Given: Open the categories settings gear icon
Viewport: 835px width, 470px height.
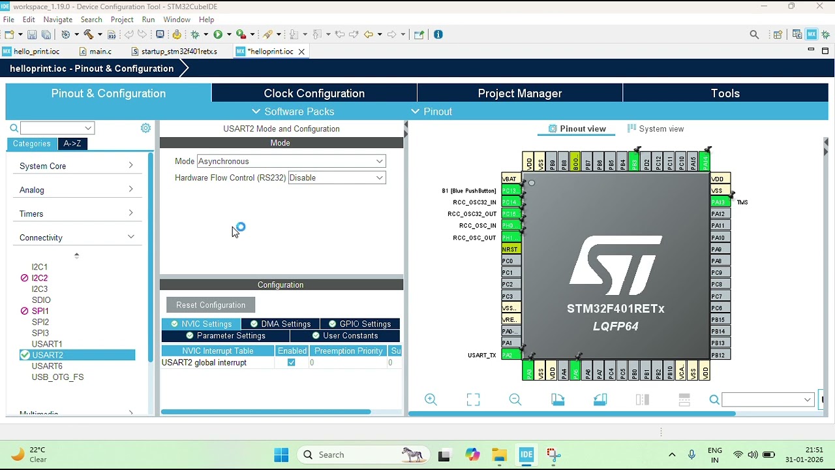Looking at the screenshot, I should click(145, 128).
